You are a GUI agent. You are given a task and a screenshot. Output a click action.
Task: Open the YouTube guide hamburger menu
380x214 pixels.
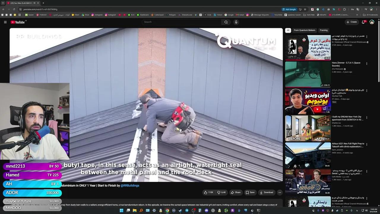[x=5, y=22]
